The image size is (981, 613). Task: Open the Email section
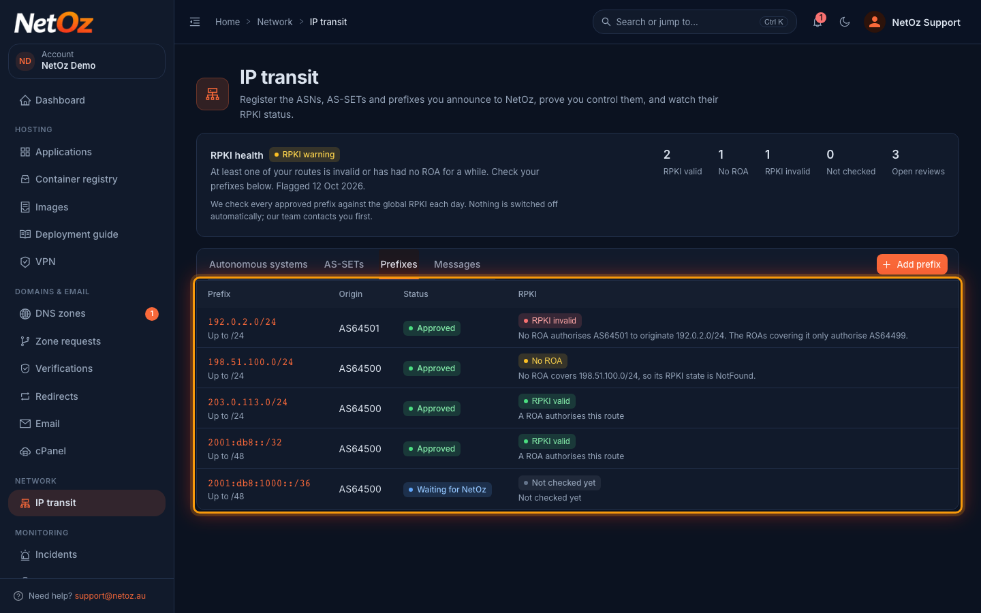click(x=87, y=424)
